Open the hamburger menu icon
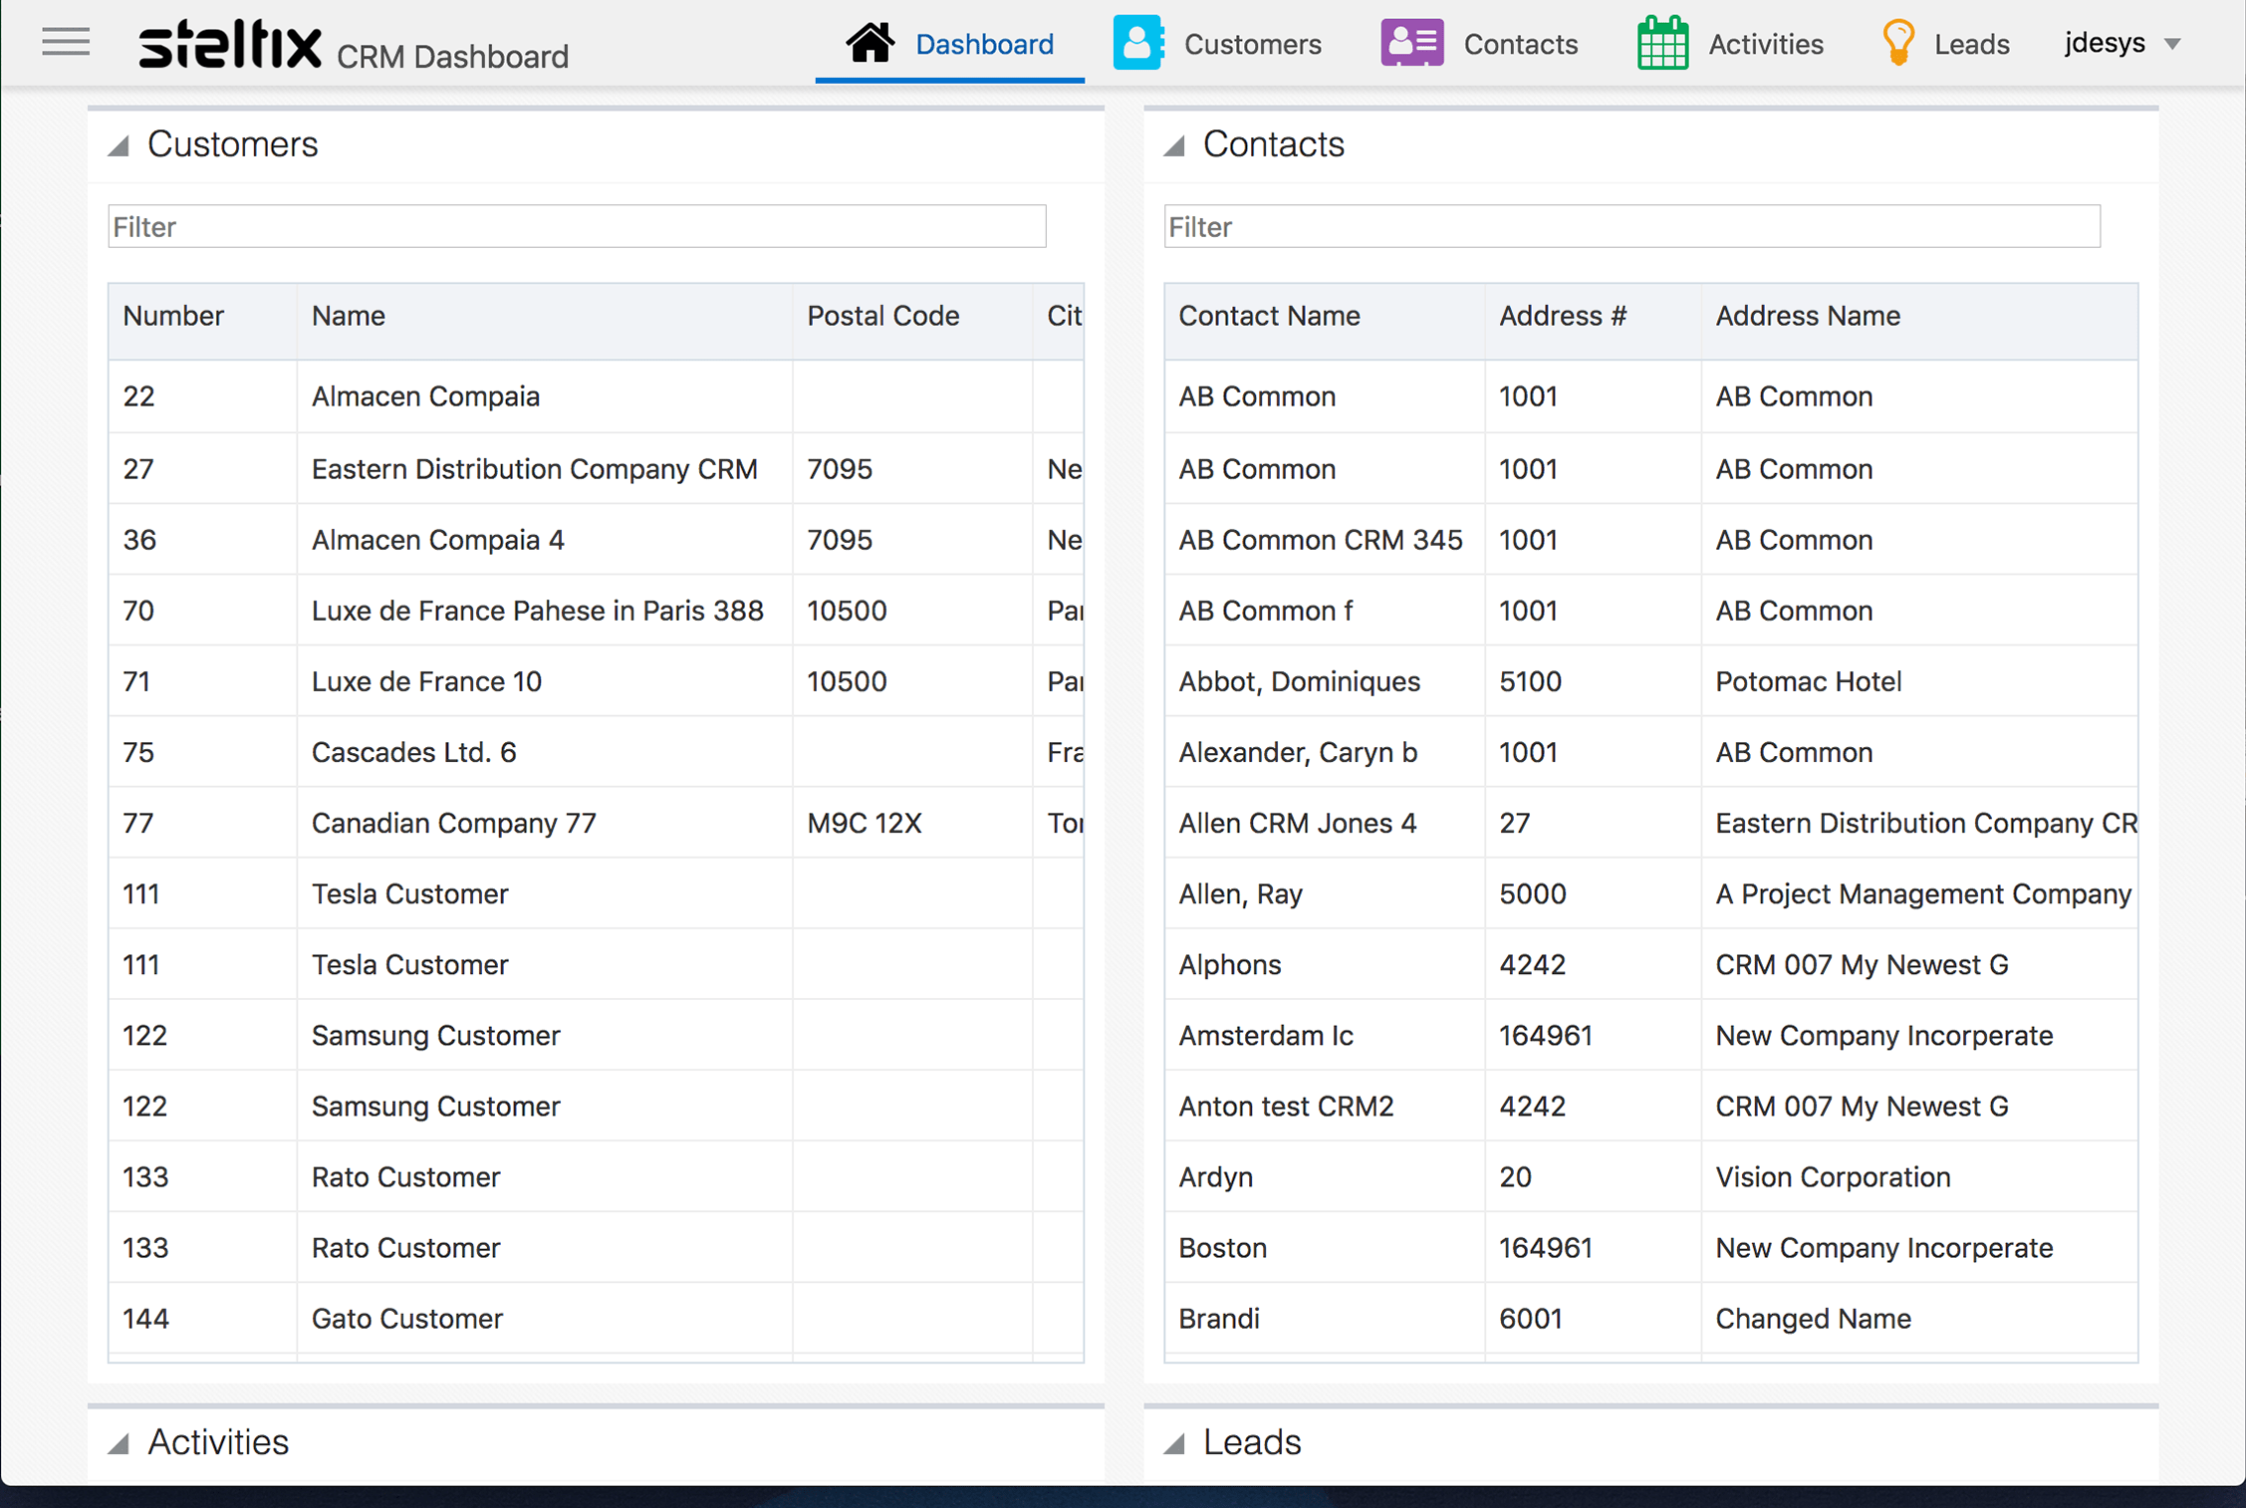 [x=66, y=43]
